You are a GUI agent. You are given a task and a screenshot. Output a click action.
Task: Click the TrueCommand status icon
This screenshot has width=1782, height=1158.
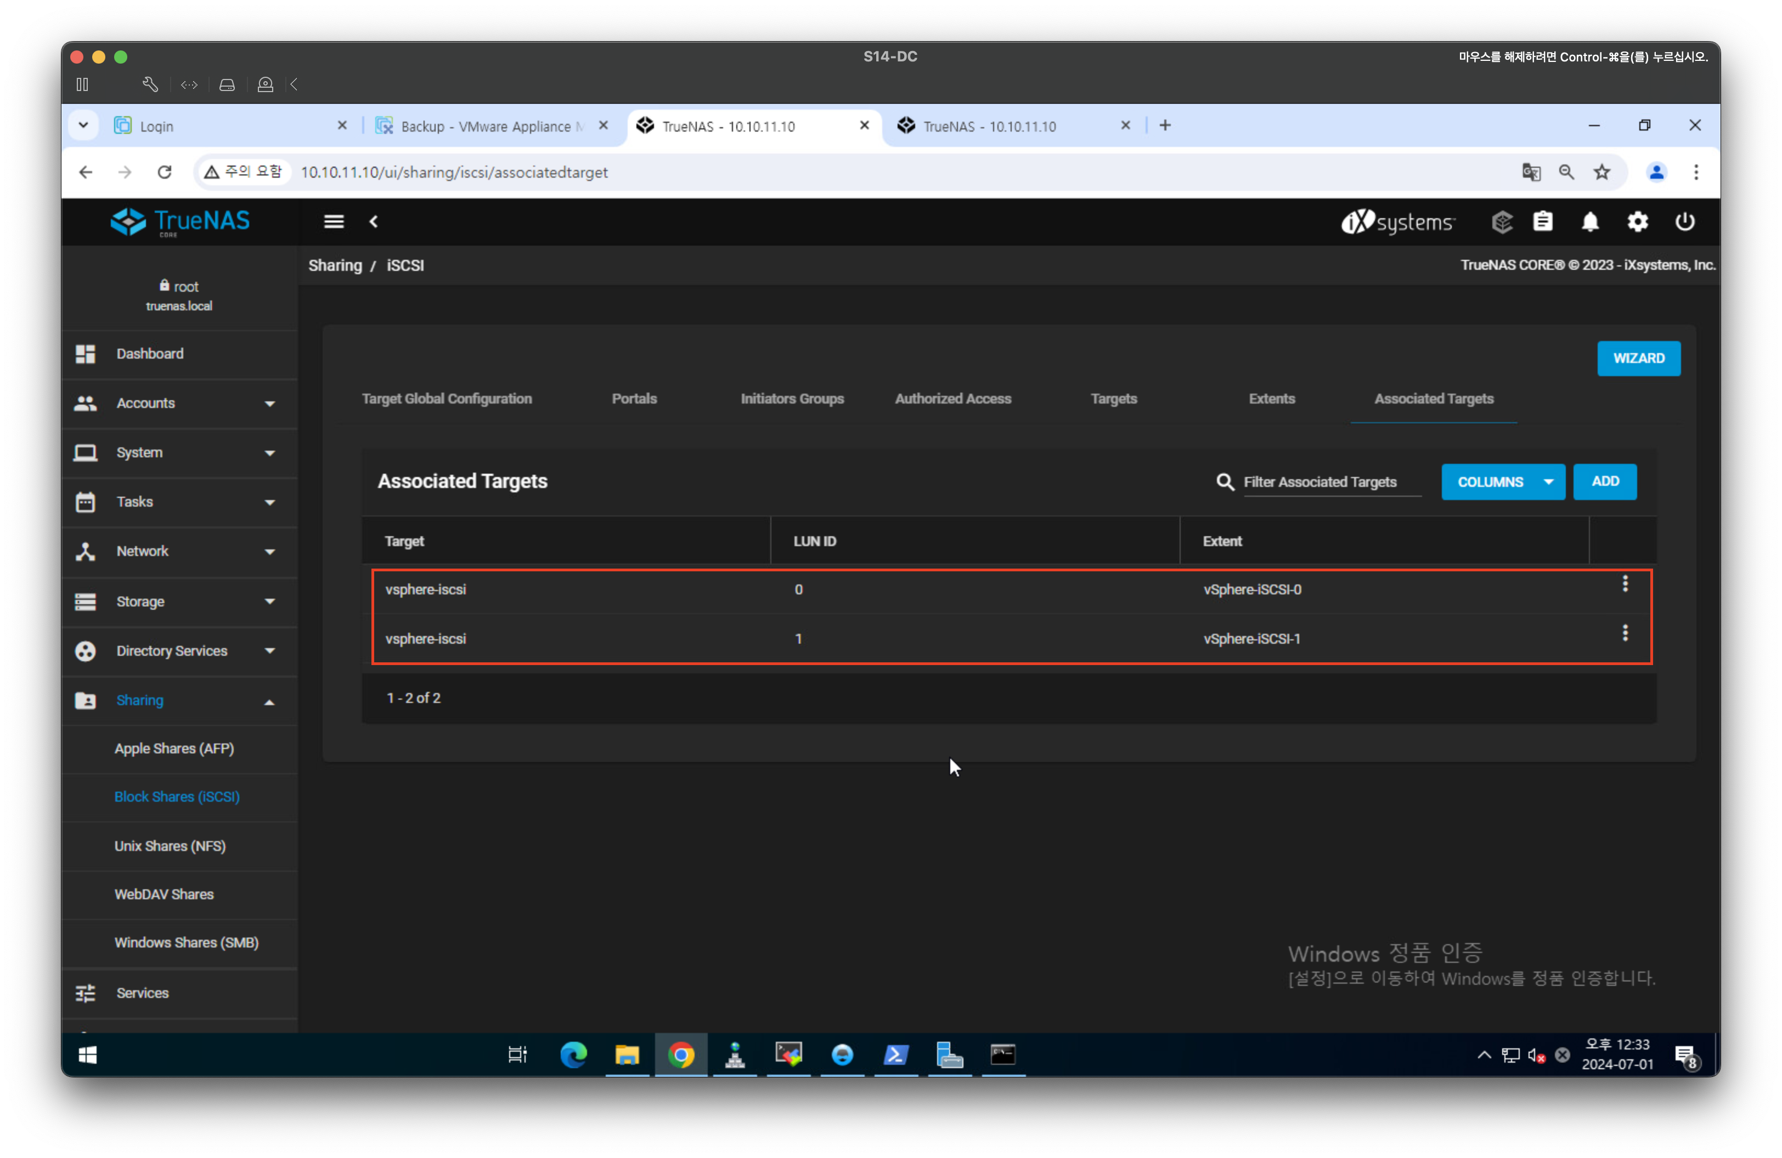pos(1502,222)
